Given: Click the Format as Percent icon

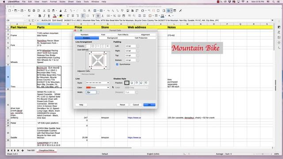Looking at the screenshot, I should 115,16.
